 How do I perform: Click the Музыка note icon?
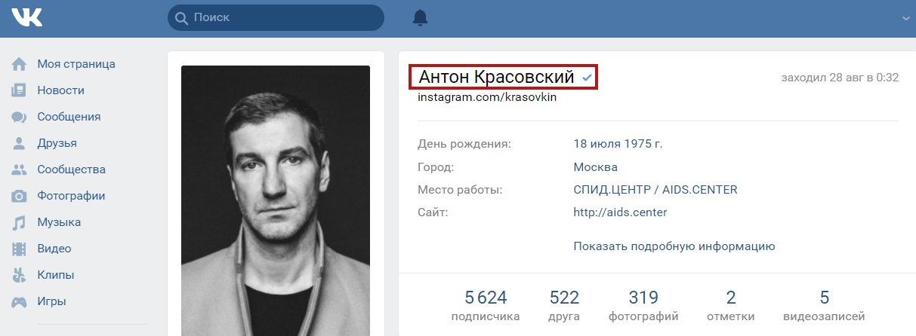pyautogui.click(x=19, y=222)
